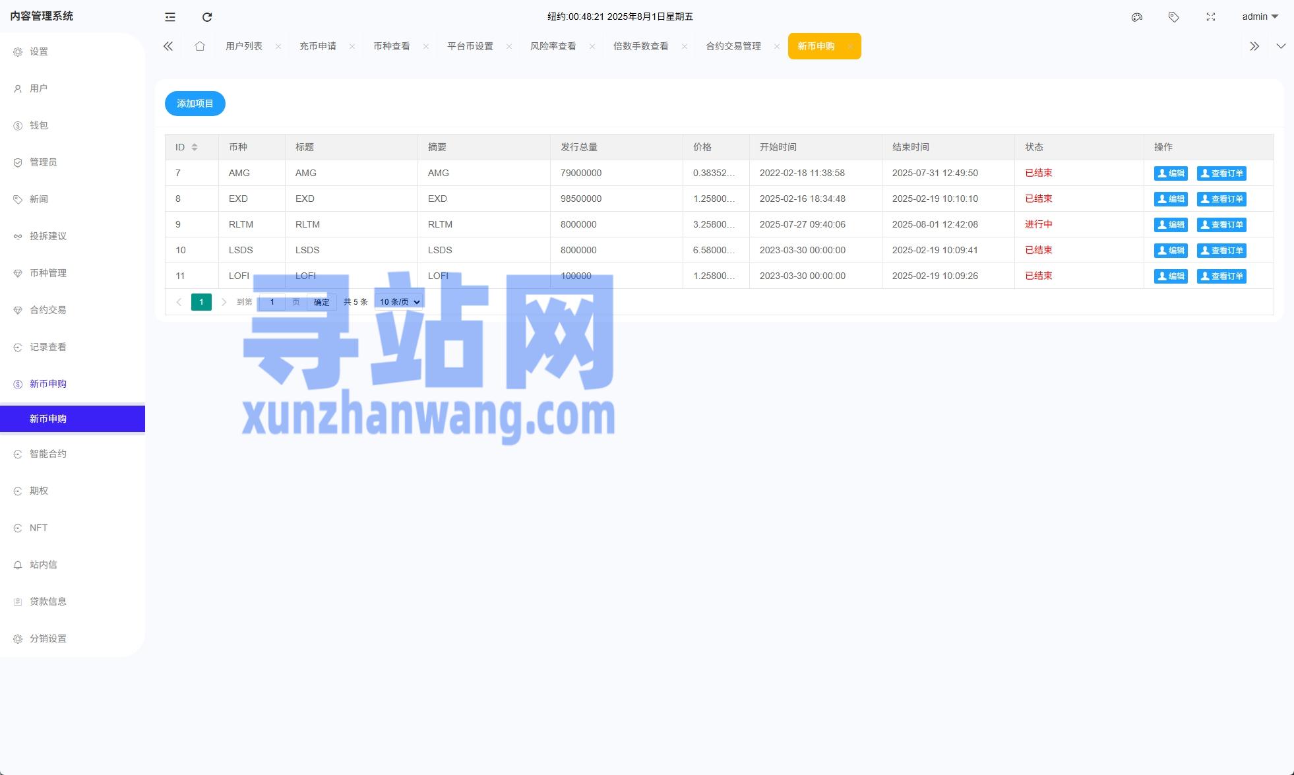Expand the hidden tabs list via right chevron
Viewport: 1294px width, 775px height.
pos(1254,46)
